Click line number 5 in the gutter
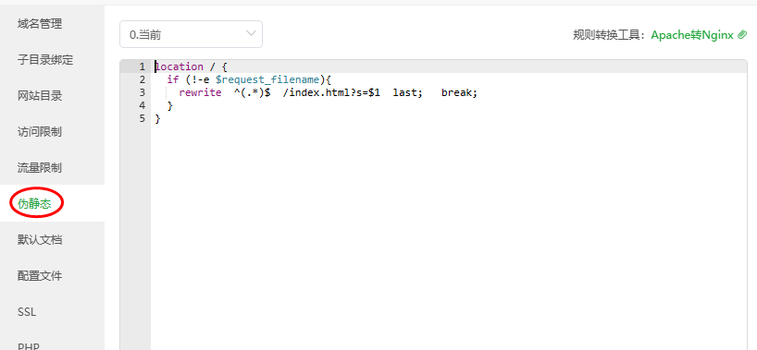757x350 pixels. coord(142,118)
